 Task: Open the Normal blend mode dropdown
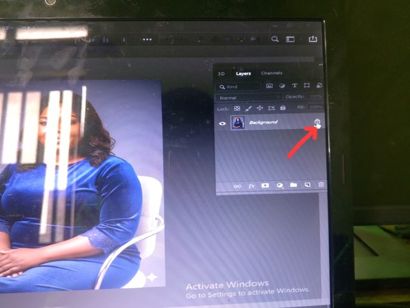pos(248,97)
